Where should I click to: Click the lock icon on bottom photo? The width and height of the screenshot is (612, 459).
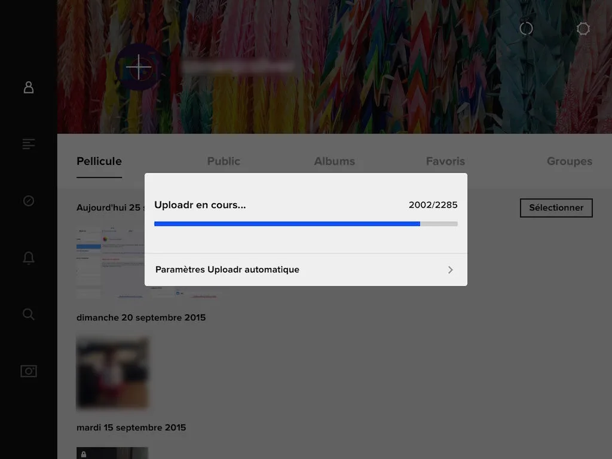(84, 454)
